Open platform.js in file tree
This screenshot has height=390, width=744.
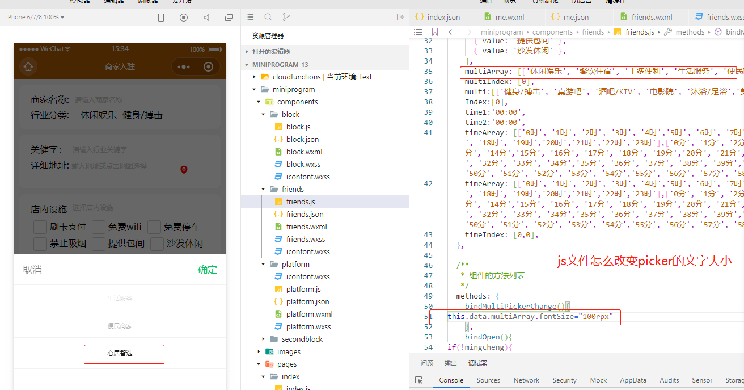[x=303, y=289]
